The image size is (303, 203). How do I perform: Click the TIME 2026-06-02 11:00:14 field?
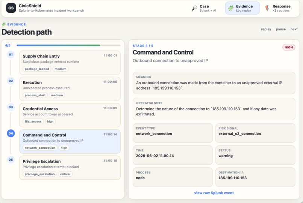[173, 155]
